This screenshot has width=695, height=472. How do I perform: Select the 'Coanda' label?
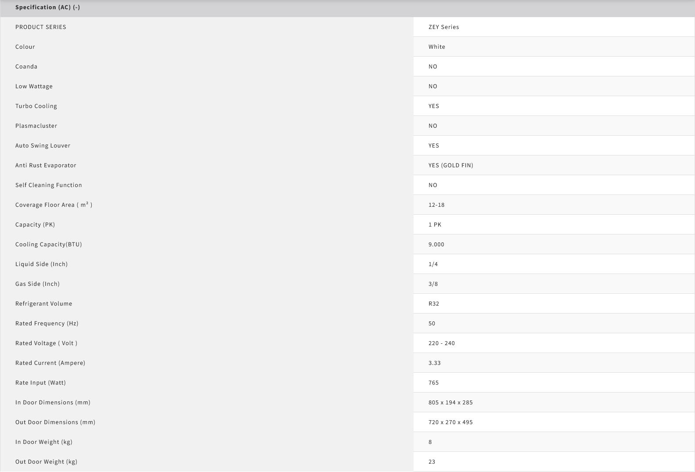click(x=26, y=66)
